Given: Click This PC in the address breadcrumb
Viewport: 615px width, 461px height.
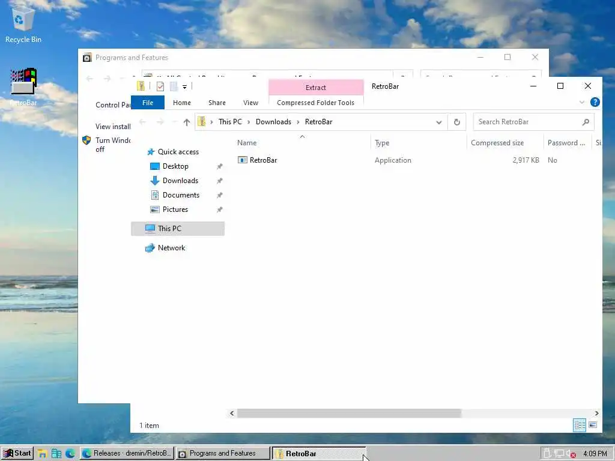Looking at the screenshot, I should coord(230,122).
